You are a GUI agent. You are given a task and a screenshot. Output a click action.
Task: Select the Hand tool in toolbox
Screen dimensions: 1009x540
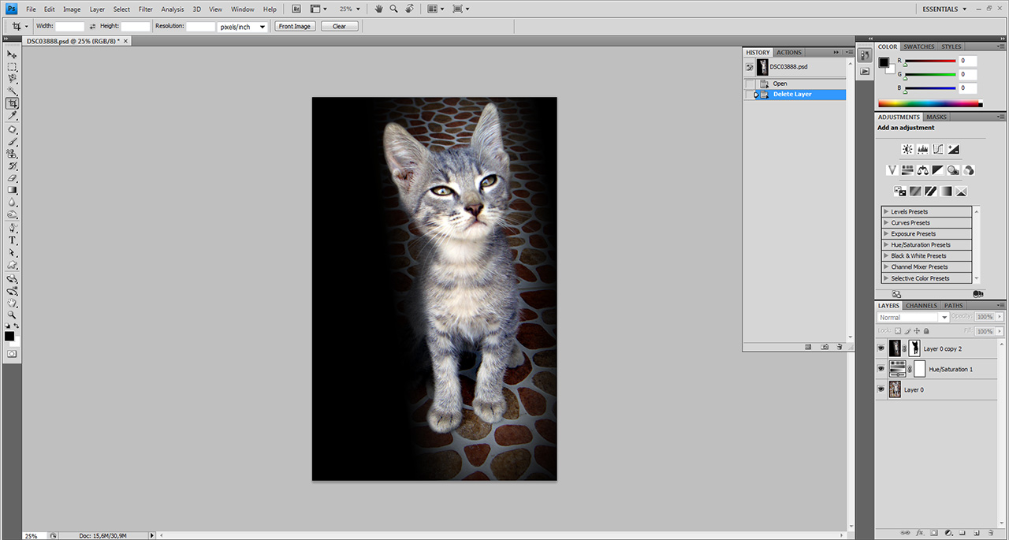13,302
